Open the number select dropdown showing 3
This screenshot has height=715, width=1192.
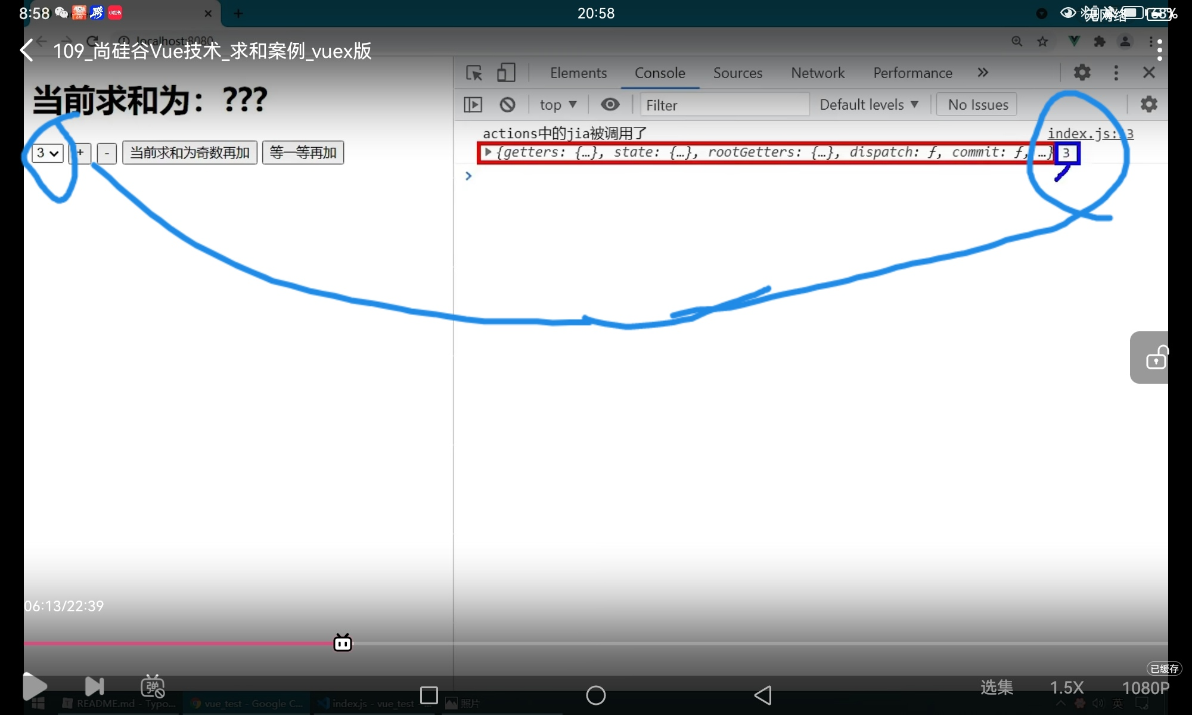click(48, 153)
